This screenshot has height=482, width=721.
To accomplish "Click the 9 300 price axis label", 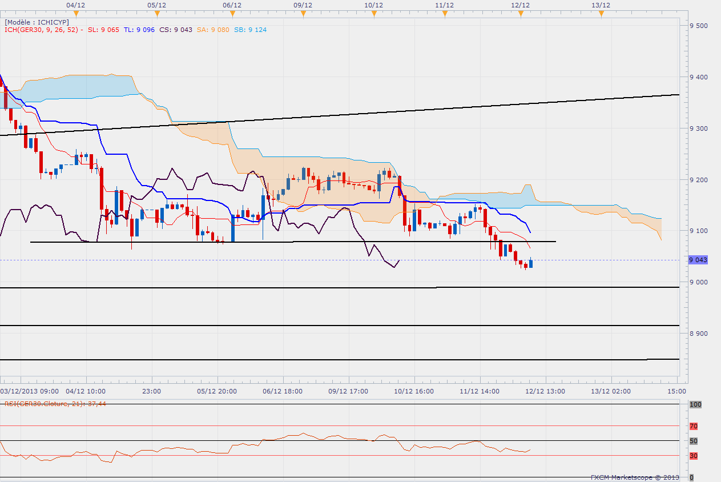I will click(x=699, y=128).
